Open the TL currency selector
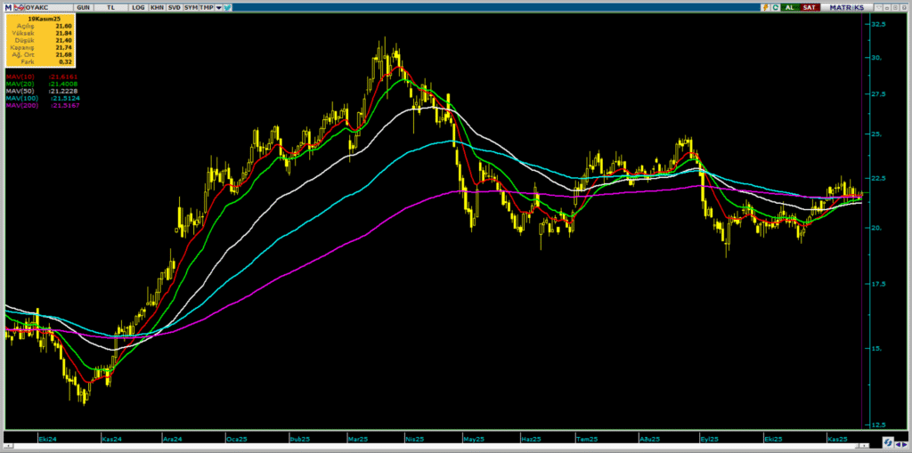This screenshot has width=912, height=453. (110, 7)
